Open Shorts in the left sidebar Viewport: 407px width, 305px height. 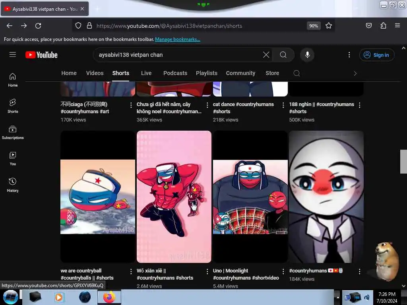[x=13, y=106]
